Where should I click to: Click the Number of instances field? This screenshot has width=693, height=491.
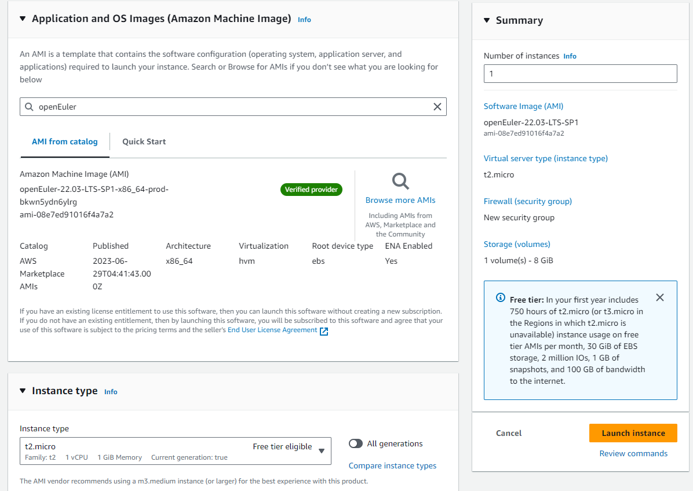coord(580,74)
